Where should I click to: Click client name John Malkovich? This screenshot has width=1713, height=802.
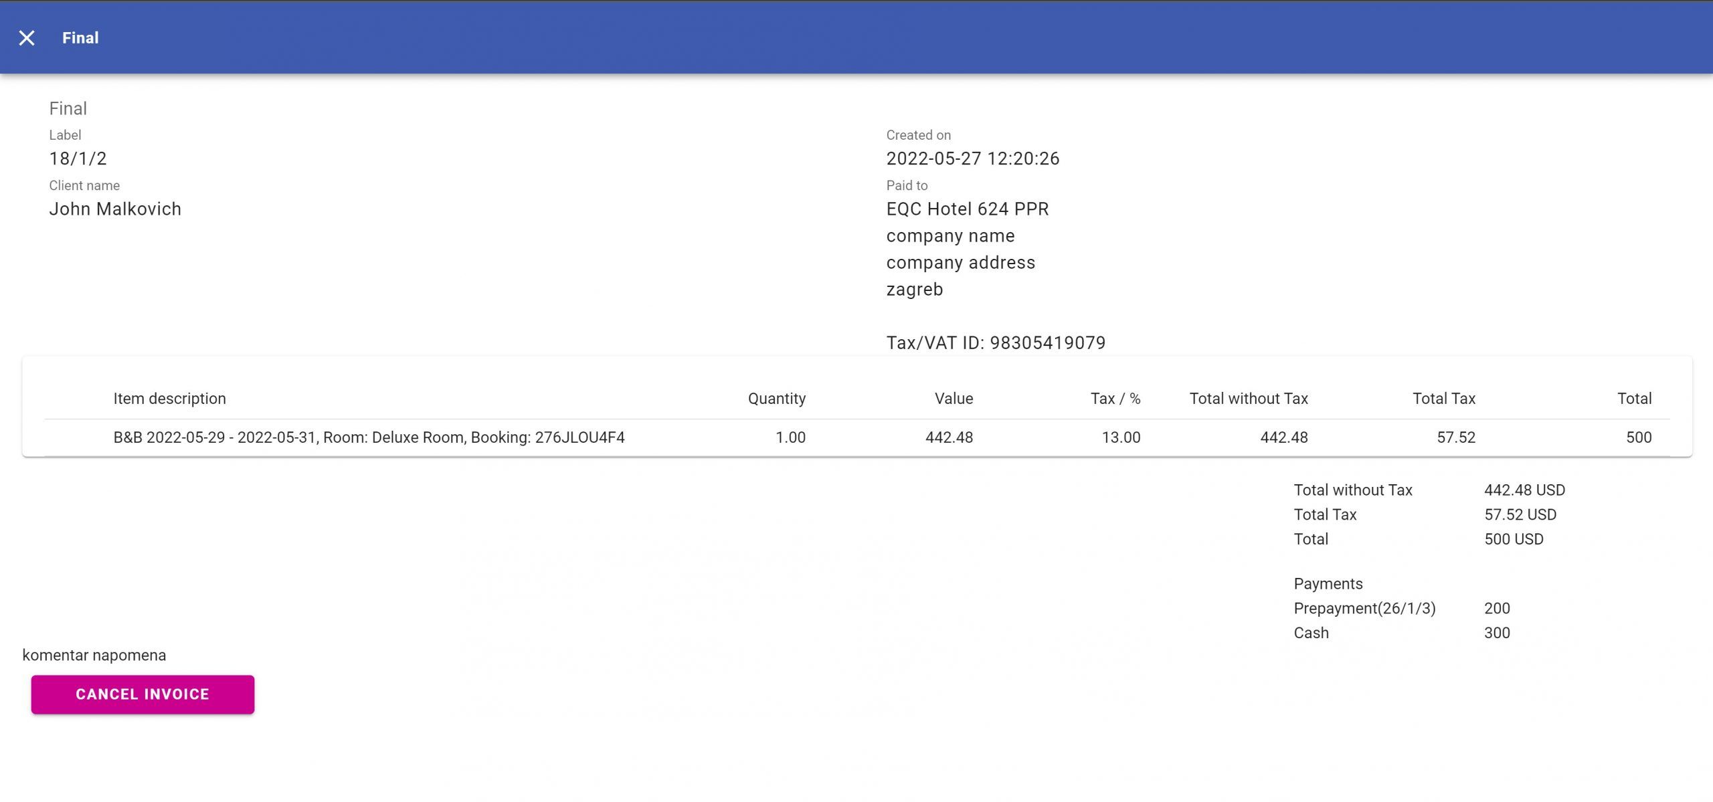click(x=115, y=209)
